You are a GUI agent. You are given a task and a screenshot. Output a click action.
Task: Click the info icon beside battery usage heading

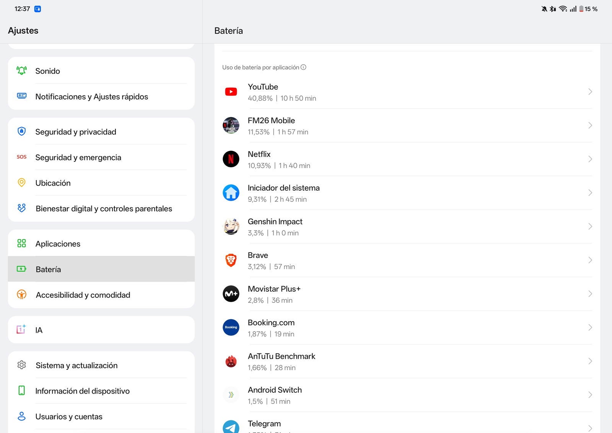pos(303,67)
